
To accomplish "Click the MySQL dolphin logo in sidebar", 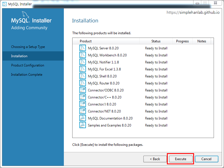I will [x=25, y=15].
